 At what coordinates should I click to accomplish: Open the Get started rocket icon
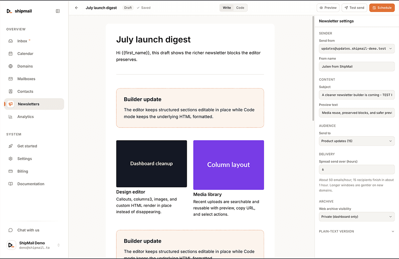[11, 146]
